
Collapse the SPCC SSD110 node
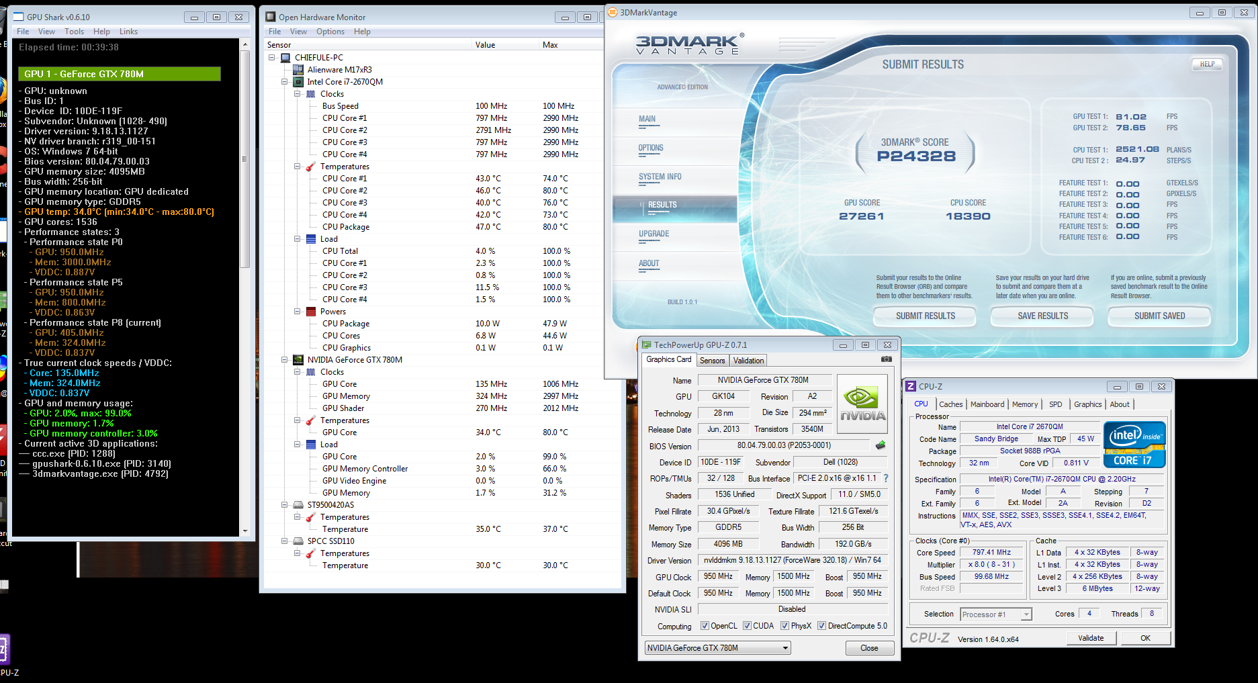[x=285, y=541]
